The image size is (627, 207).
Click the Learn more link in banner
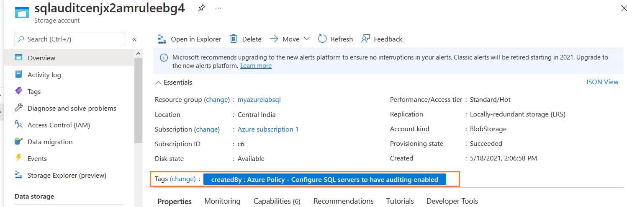point(256,66)
